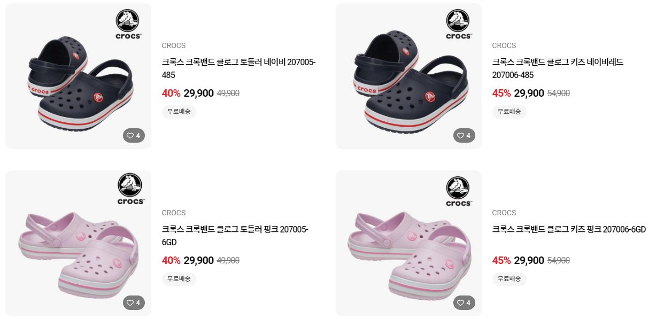Click Crocs logo on pink kids image

(x=459, y=191)
